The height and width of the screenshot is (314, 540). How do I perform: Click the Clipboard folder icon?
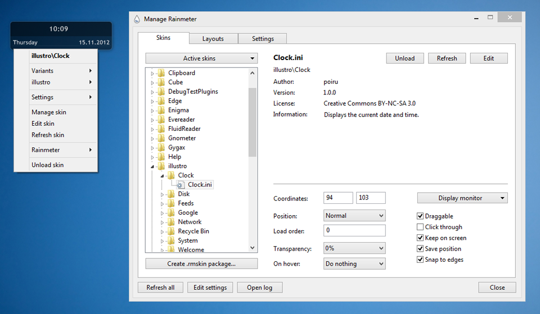(161, 73)
